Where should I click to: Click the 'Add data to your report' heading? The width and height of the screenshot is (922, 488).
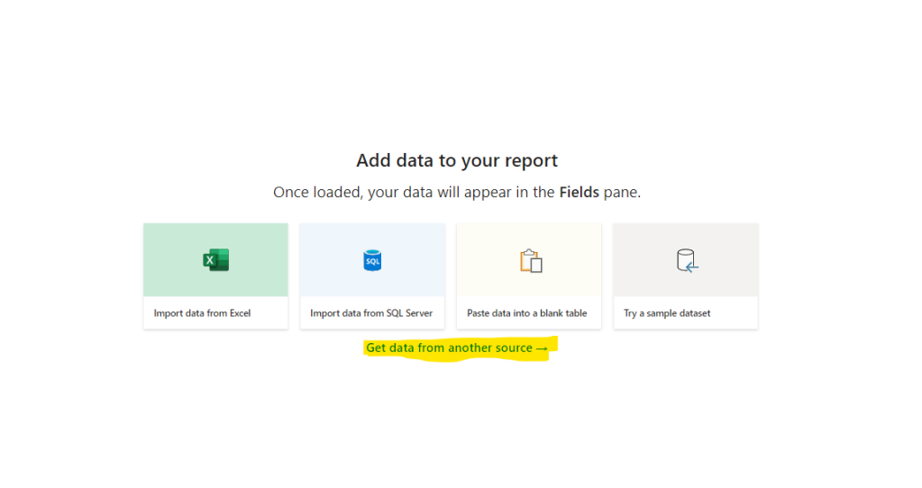point(457,160)
